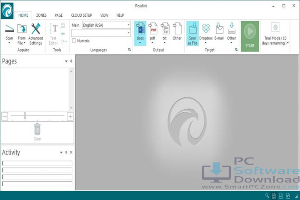Click the thumbnail size slider handle
300x200 pixels.
point(25,115)
